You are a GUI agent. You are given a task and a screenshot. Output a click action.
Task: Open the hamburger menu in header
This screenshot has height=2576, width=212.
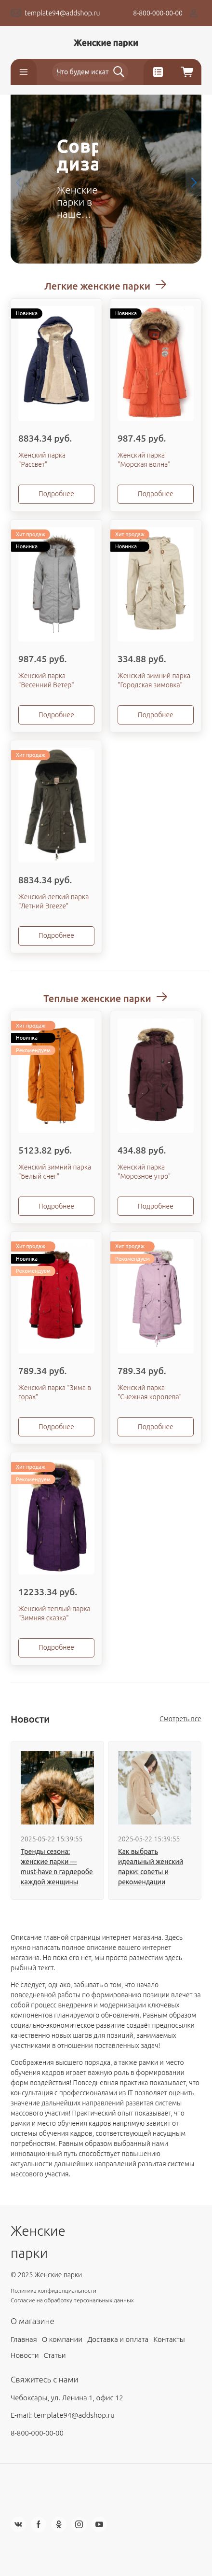(24, 72)
